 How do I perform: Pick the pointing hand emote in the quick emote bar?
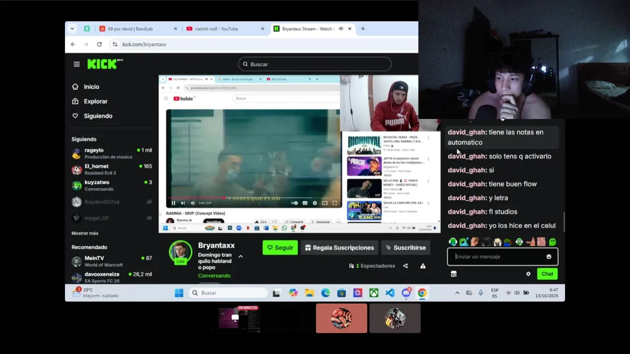(531, 242)
